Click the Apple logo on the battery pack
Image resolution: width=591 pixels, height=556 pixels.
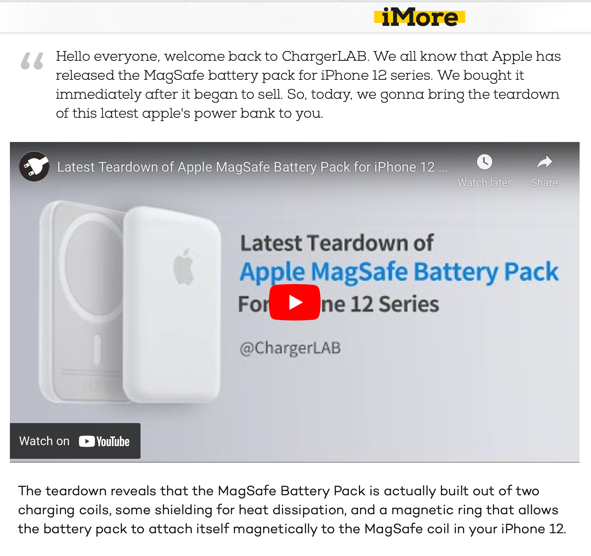tap(183, 267)
